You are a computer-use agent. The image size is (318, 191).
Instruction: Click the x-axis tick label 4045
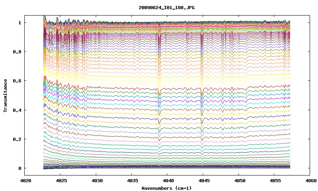tap(204, 180)
